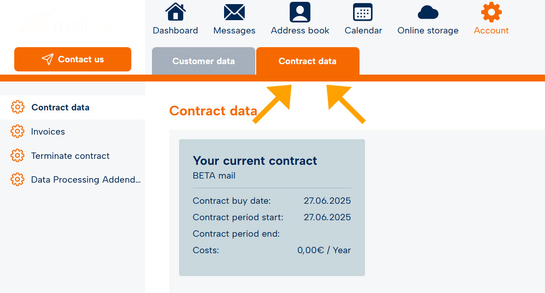Click the gear icon beside Contract data in sidebar
Screen dimensions: 545x293
coord(17,107)
